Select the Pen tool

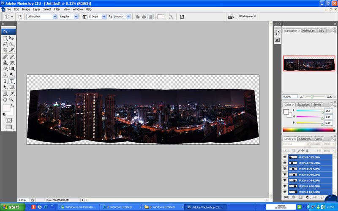click(x=5, y=81)
